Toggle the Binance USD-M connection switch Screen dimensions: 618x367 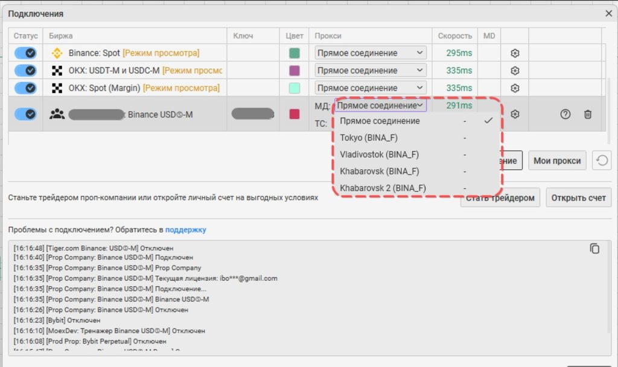pos(25,114)
